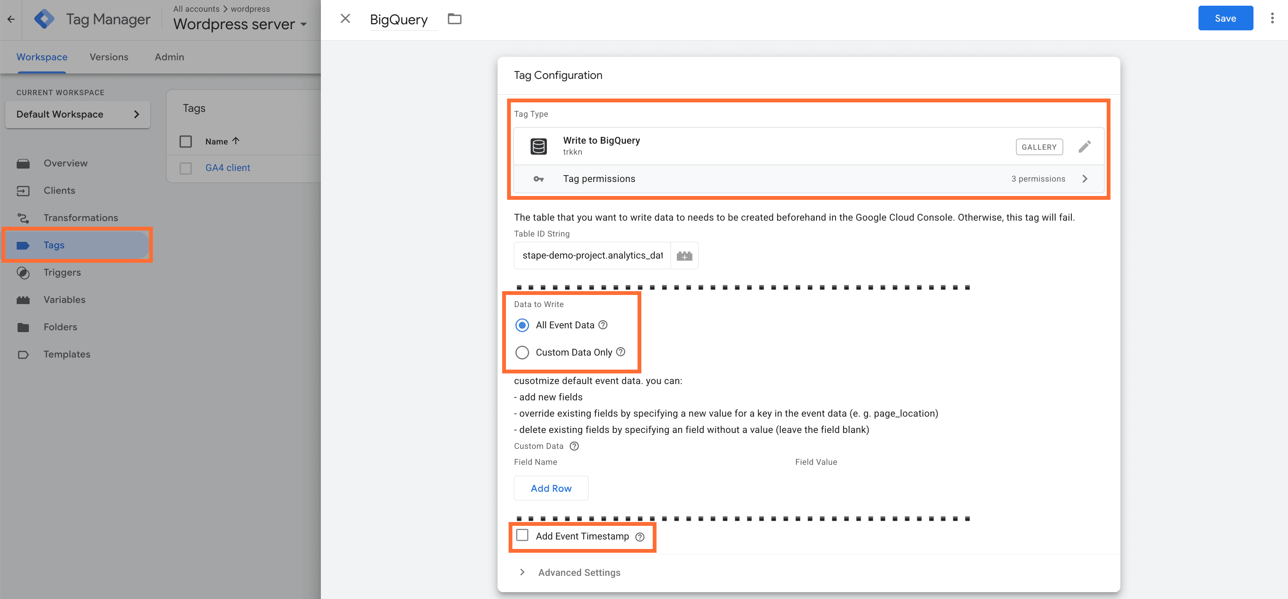Screen dimensions: 1288x599
Task: Open the Triggers section in sidebar
Action: coord(62,273)
